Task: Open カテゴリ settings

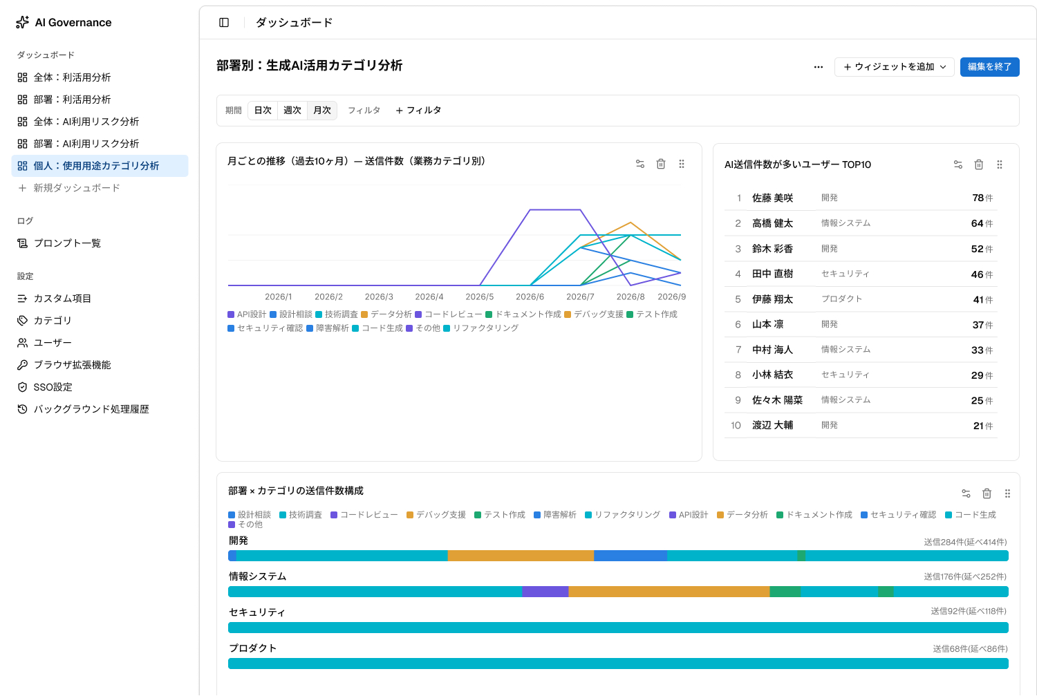Action: (x=100, y=321)
